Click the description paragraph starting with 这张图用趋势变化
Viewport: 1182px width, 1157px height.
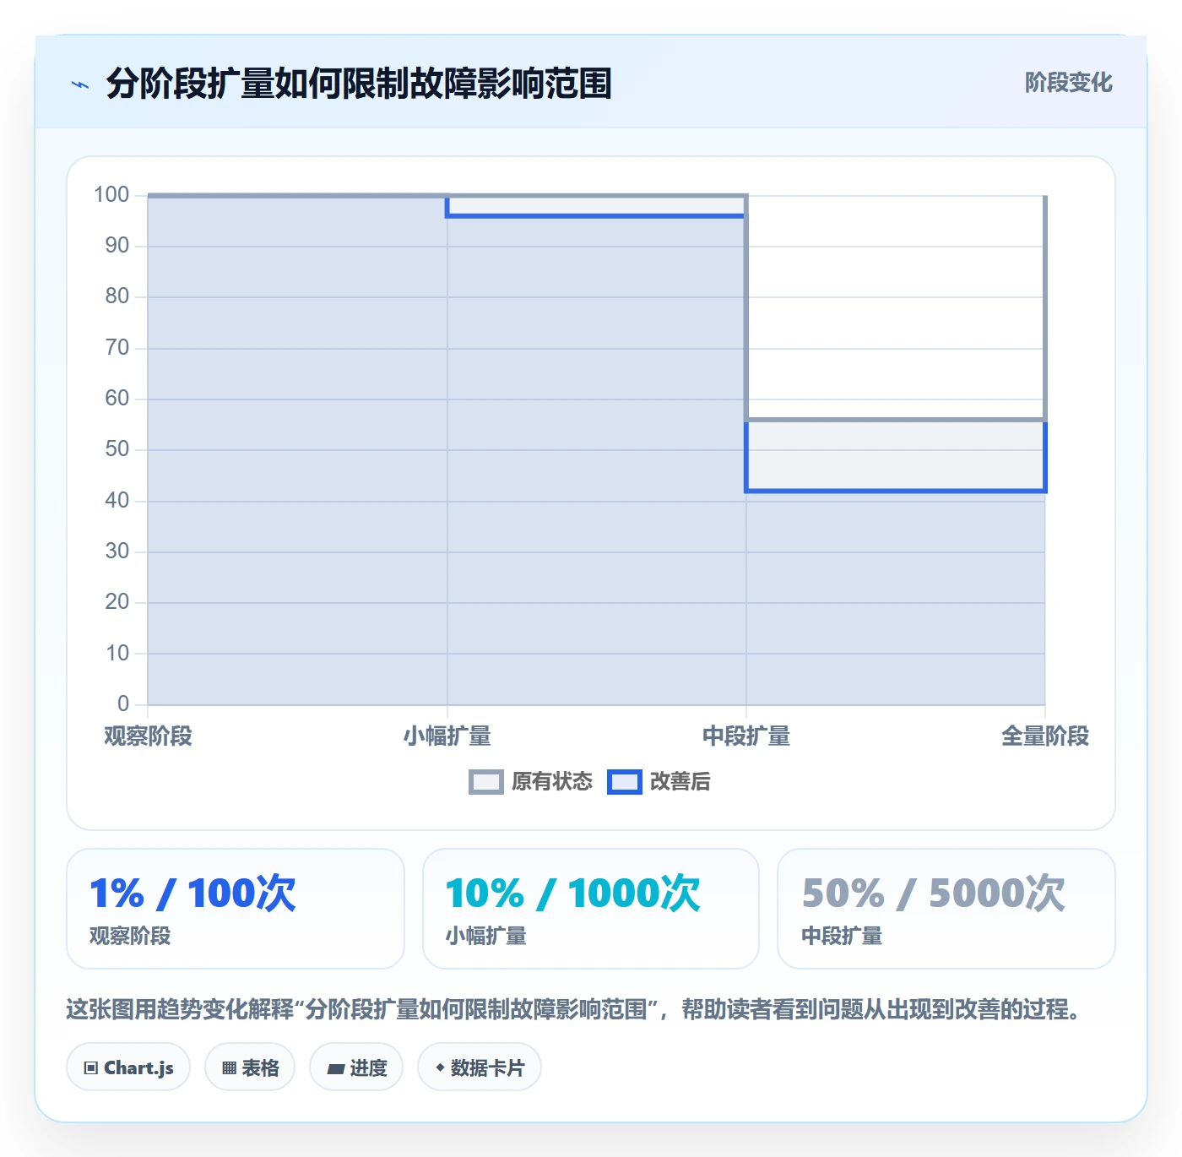574,1009
